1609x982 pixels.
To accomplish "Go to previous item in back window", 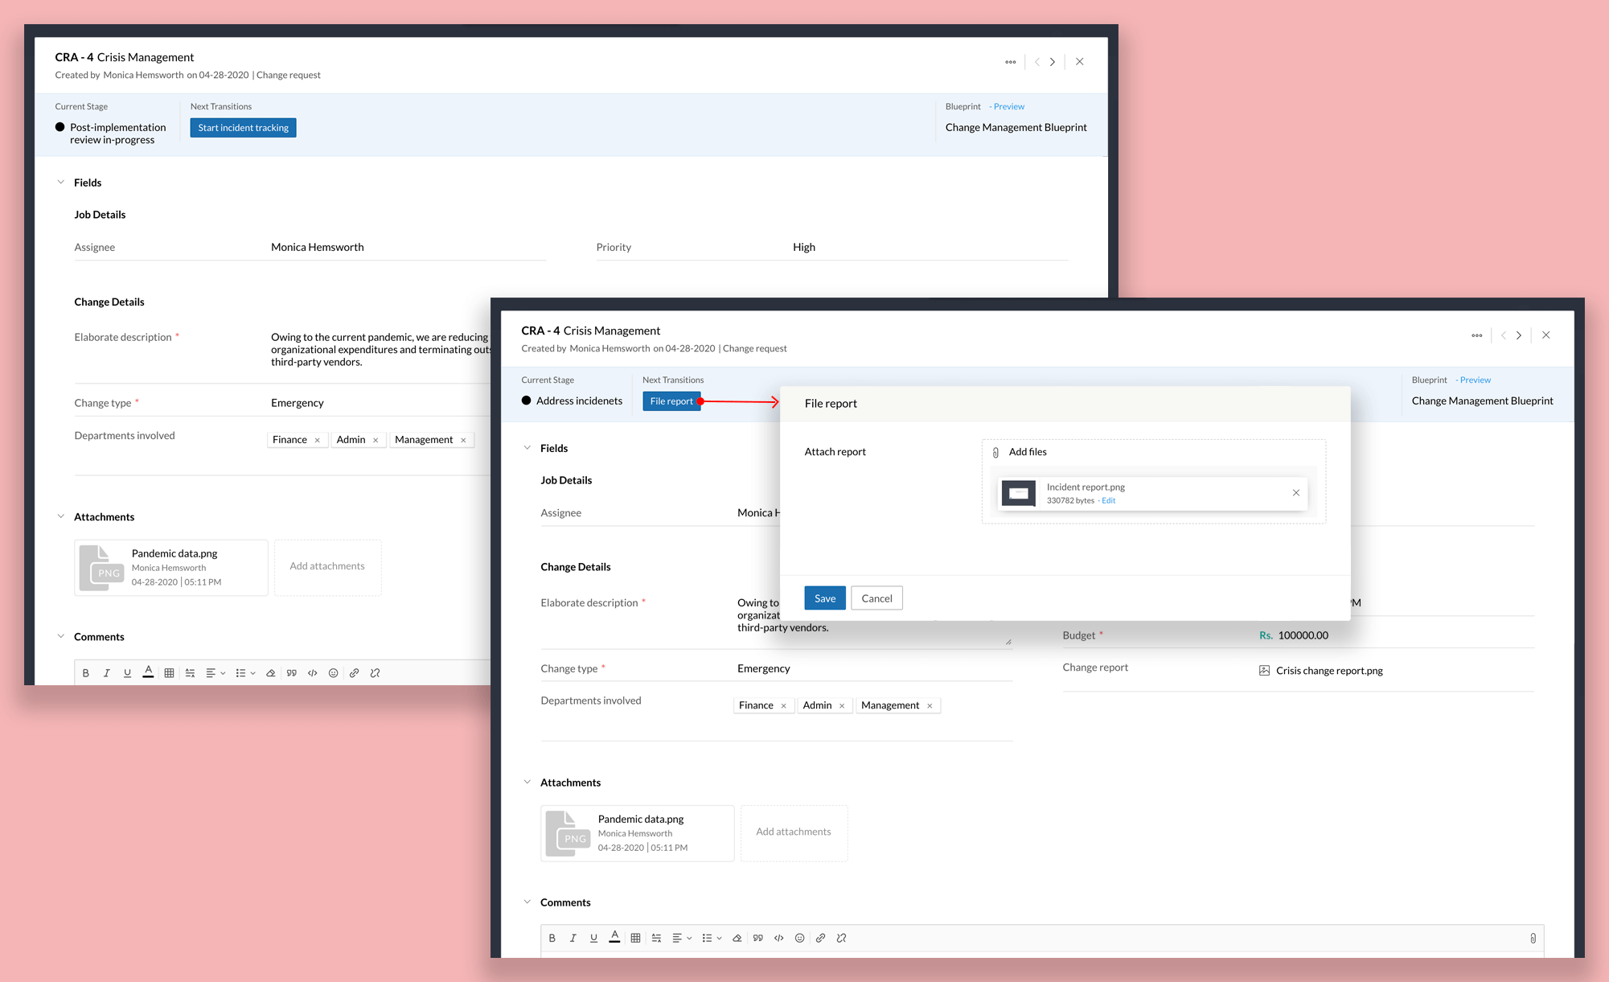I will tap(1037, 62).
